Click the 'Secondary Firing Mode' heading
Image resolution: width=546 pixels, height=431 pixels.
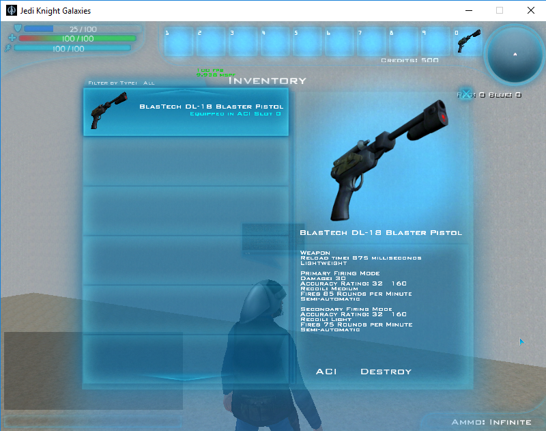[346, 309]
